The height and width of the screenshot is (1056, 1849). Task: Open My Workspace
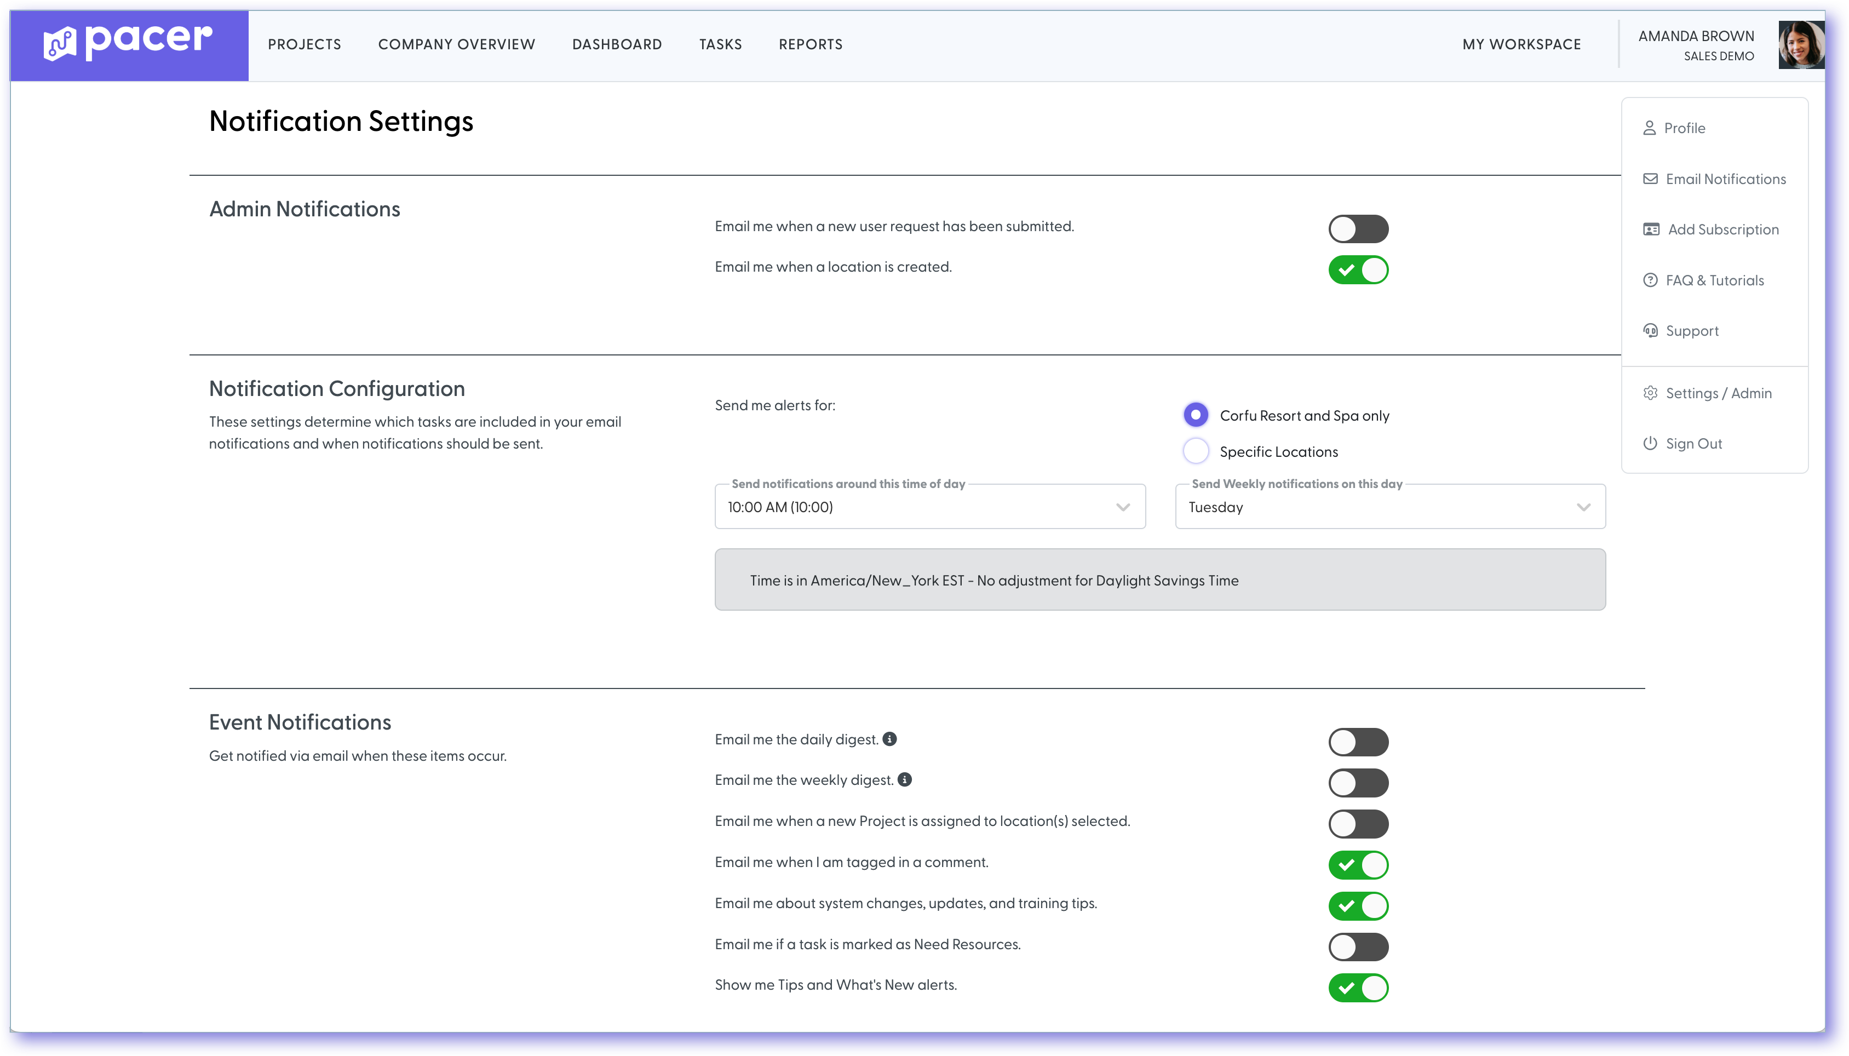click(x=1521, y=44)
